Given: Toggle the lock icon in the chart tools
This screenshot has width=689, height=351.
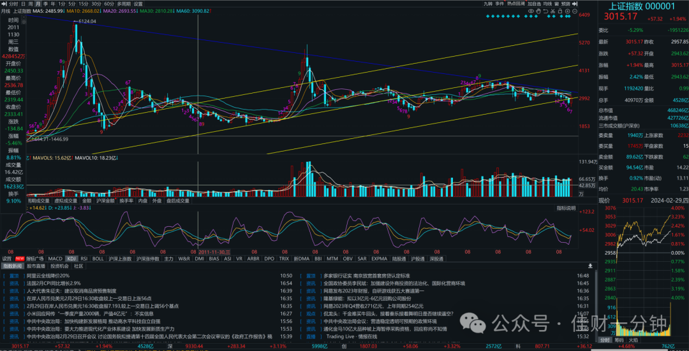Looking at the screenshot, I should coord(560,11).
